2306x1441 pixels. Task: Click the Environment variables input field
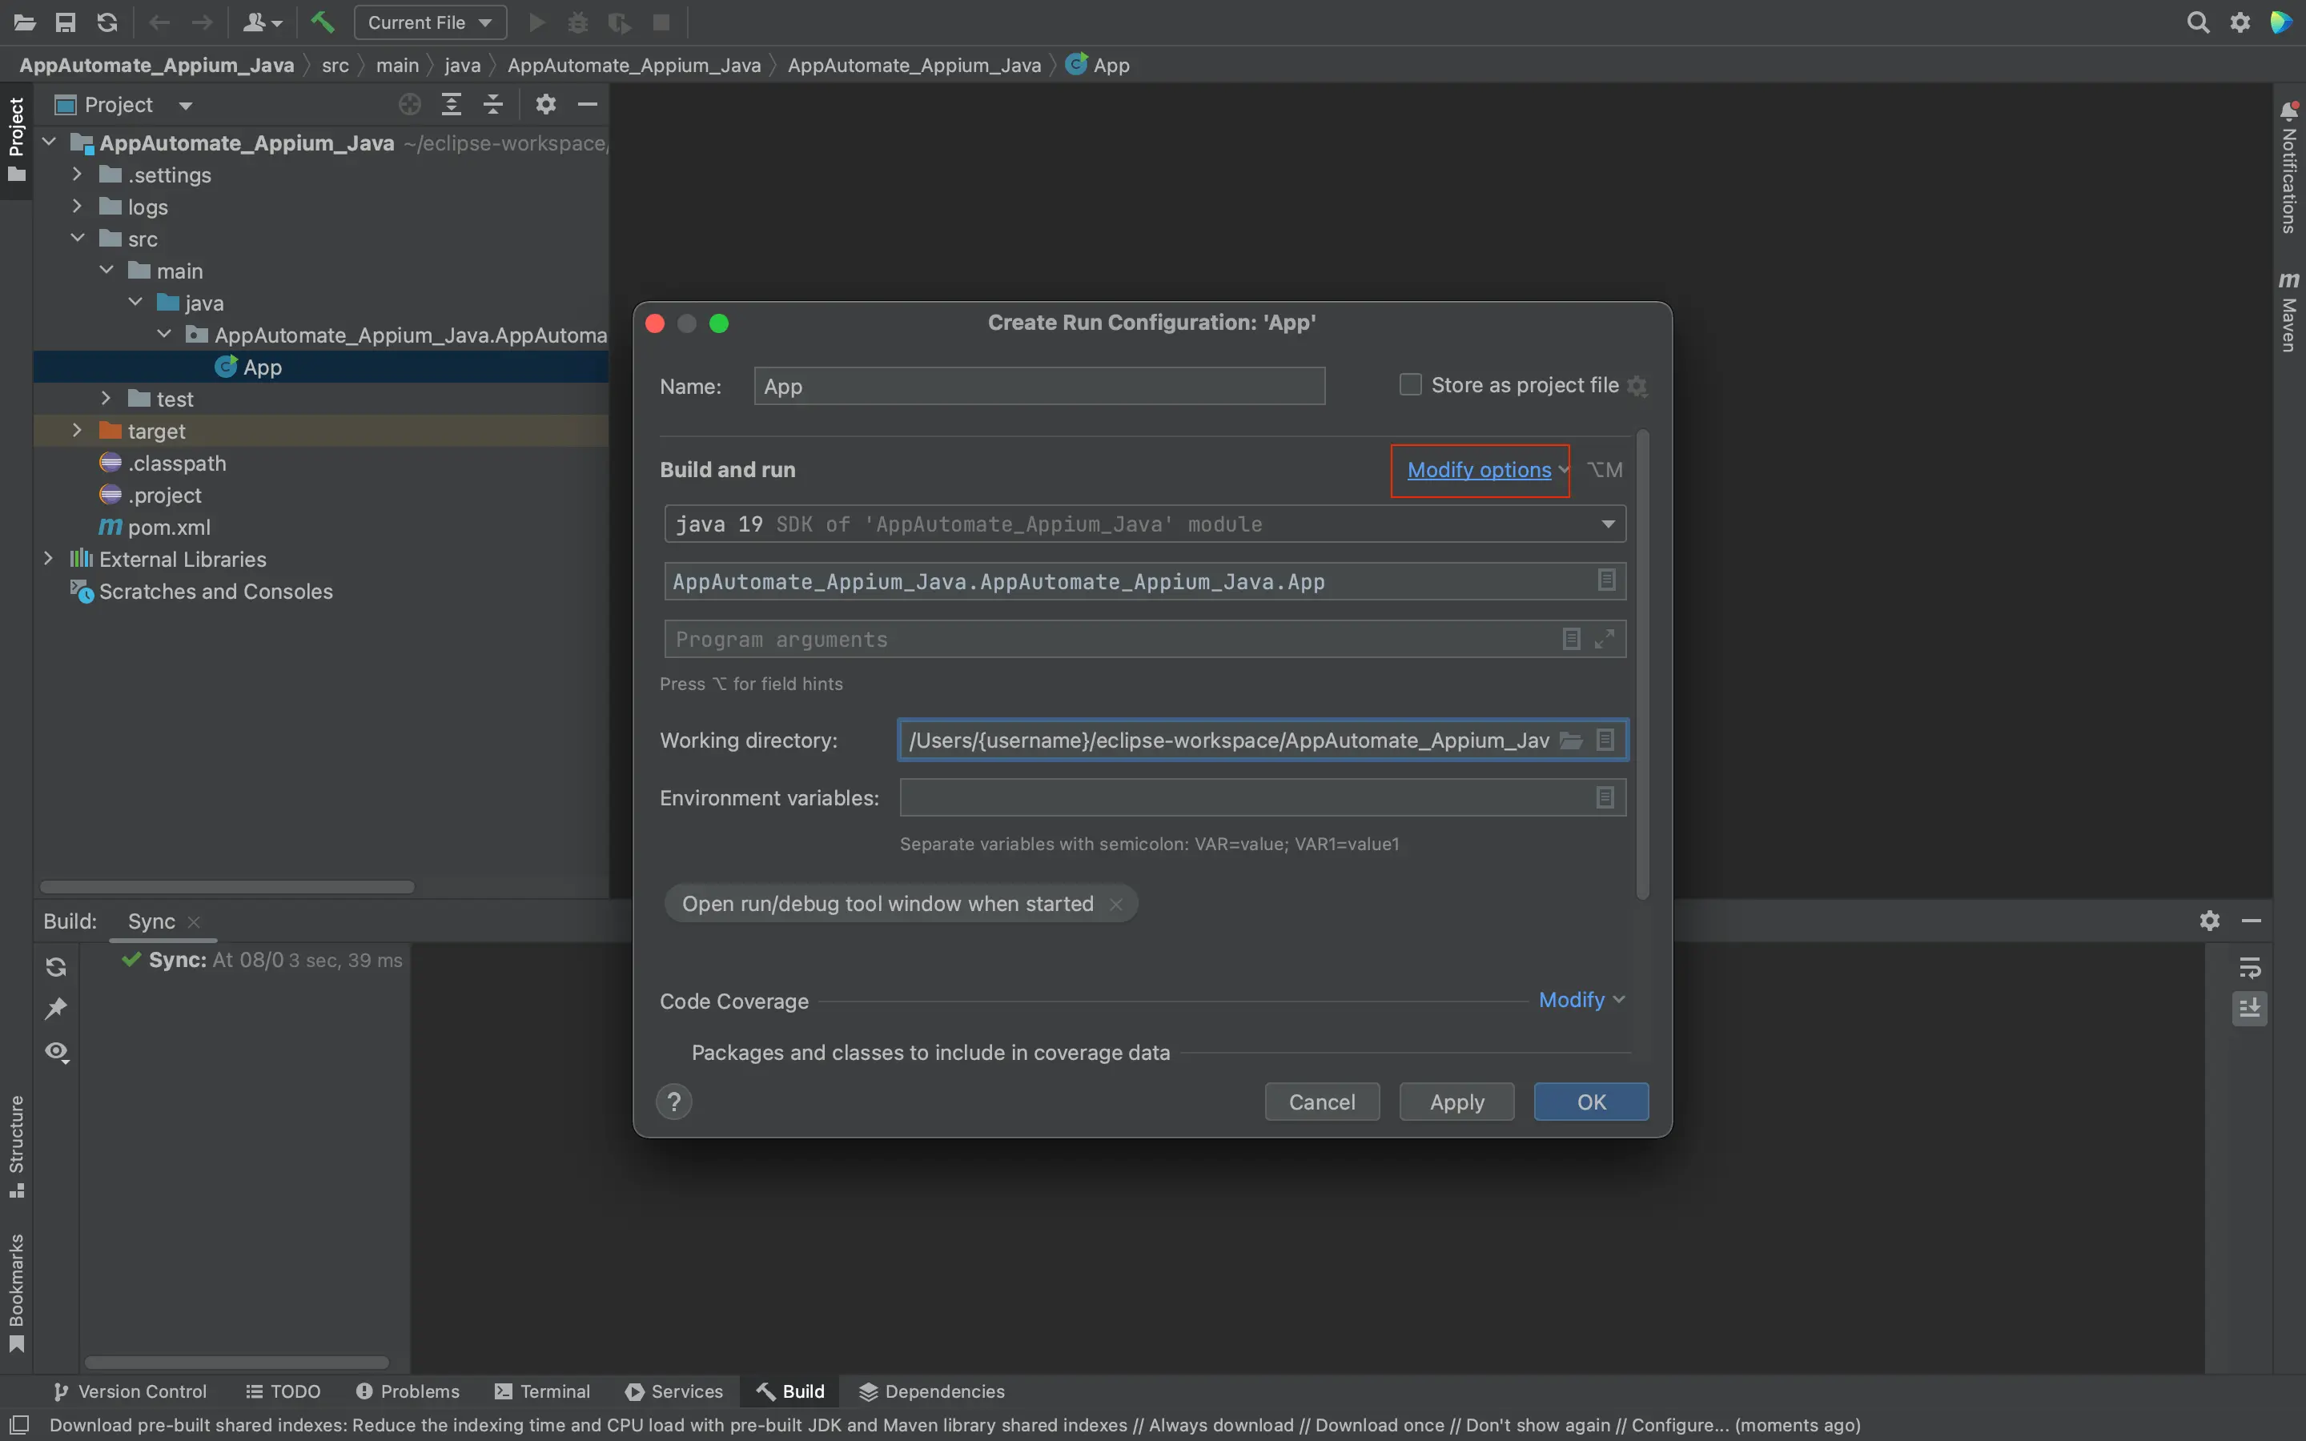coord(1243,797)
